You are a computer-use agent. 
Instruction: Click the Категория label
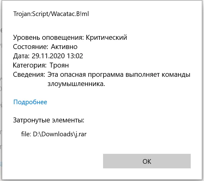pyautogui.click(x=30, y=65)
